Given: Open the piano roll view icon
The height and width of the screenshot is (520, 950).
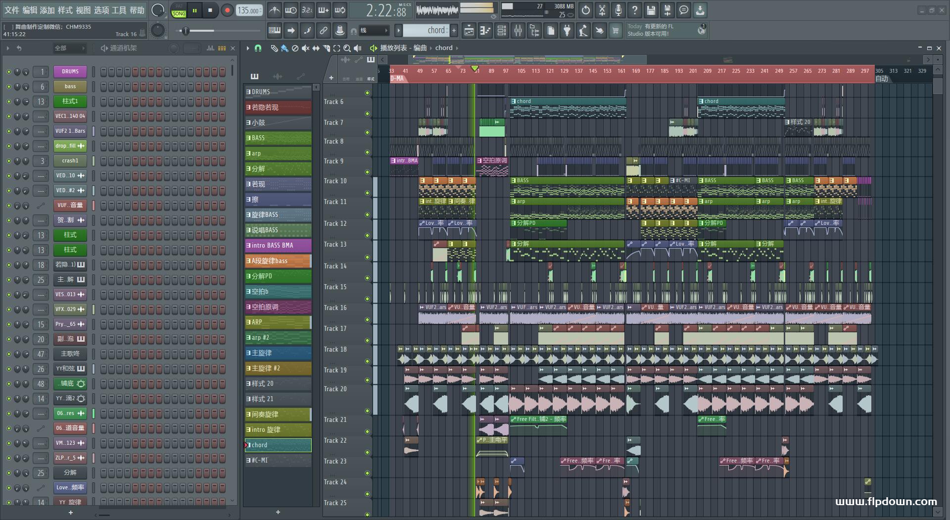Looking at the screenshot, I should [x=485, y=31].
